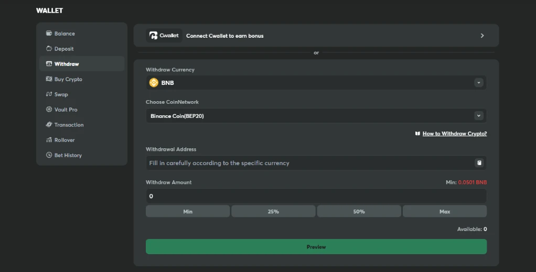The image size is (536, 272).
Task: Click the Cwallet logo
Action: (x=164, y=36)
